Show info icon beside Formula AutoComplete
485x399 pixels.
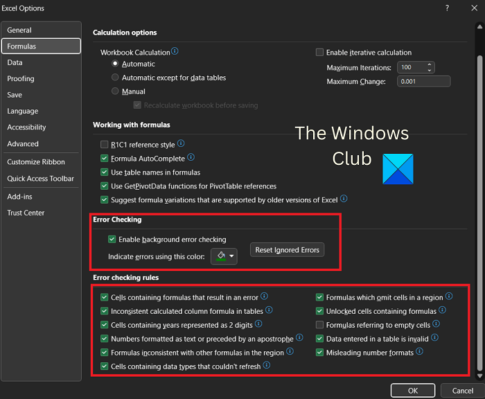[191, 157]
